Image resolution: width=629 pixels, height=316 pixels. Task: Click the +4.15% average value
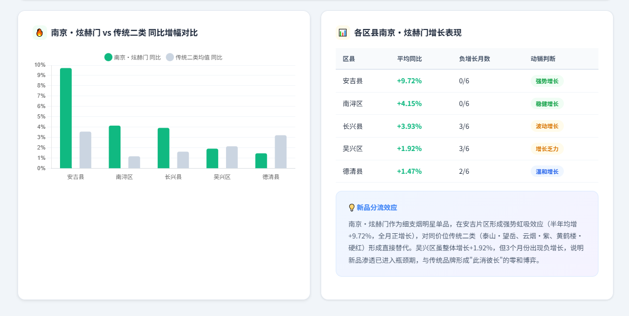[409, 103]
